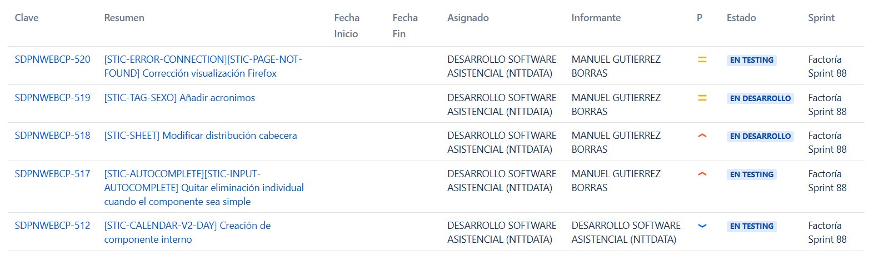Sort by the Sprint column header
The image size is (869, 255).
tap(821, 18)
